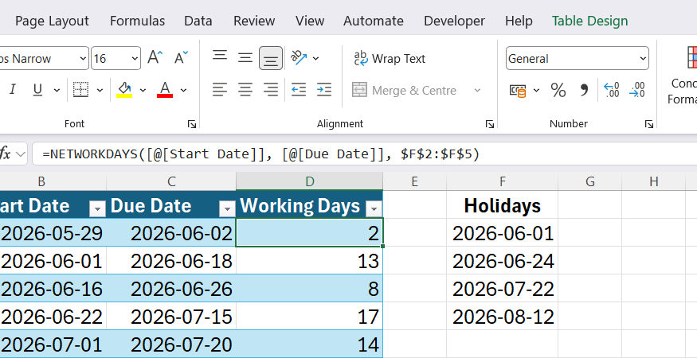Select the Holidays header cell
The image size is (697, 358).
pos(503,205)
